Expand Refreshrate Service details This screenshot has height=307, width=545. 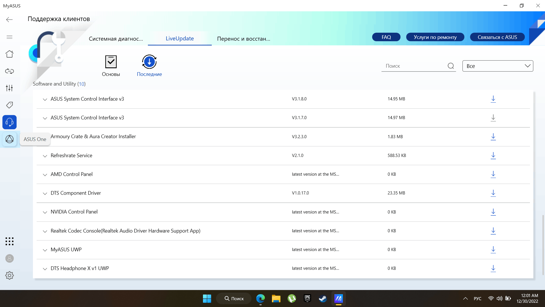click(45, 156)
